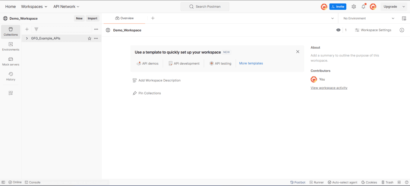Open the collections panel three-dot options
The height and width of the screenshot is (186, 410).
pyautogui.click(x=96, y=29)
